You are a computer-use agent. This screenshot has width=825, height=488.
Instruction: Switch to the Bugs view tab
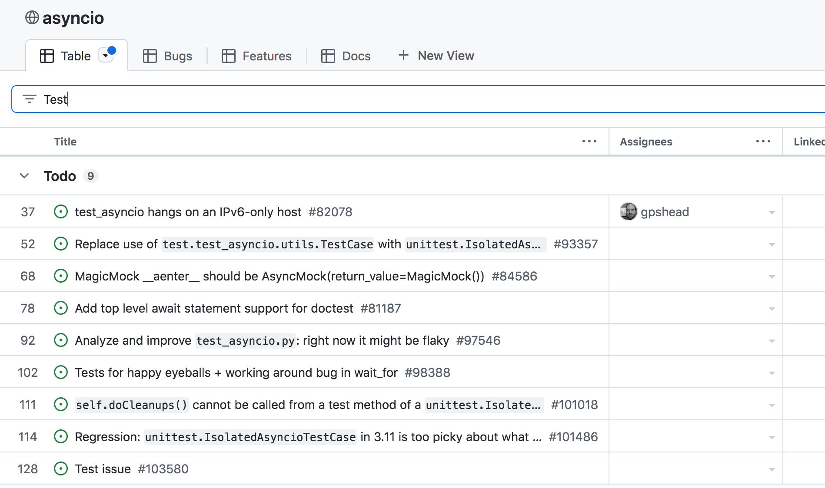point(168,56)
